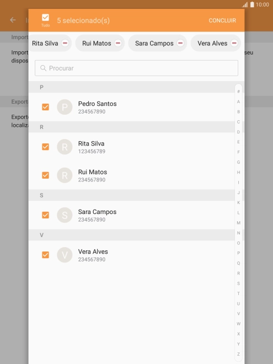Viewport: 273px width, 364px height.
Task: Tap Sara Campos avatar icon
Action: click(x=65, y=215)
